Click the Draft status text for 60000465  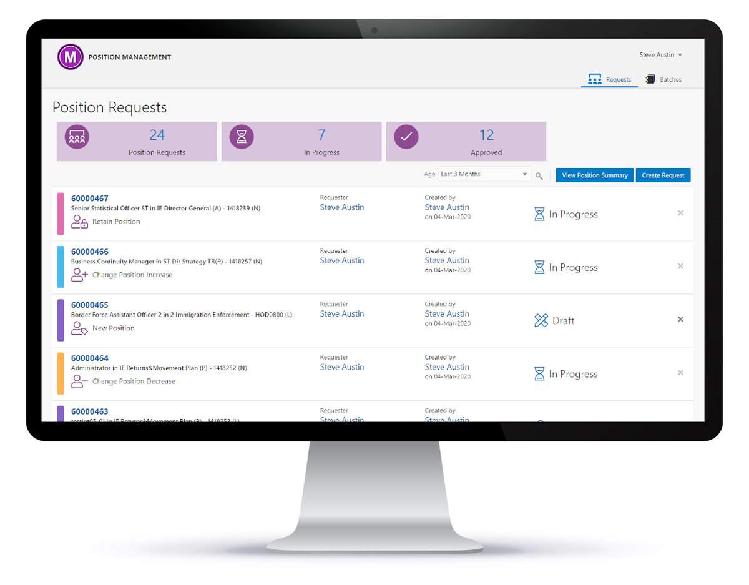pyautogui.click(x=563, y=321)
